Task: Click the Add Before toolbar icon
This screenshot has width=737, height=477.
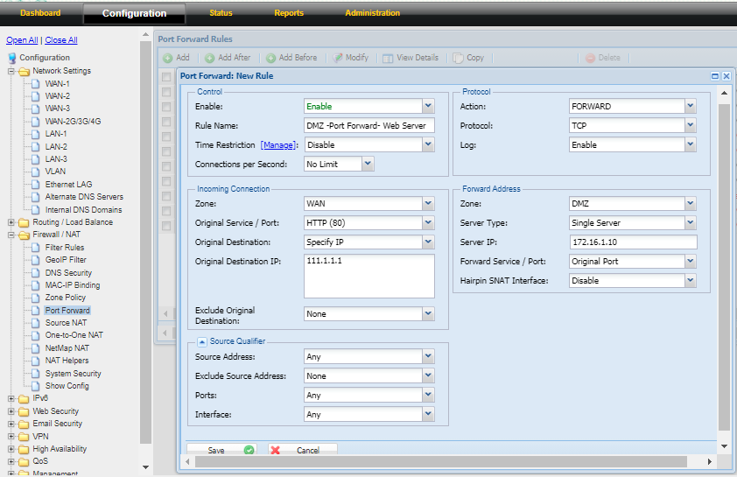Action: pos(271,58)
